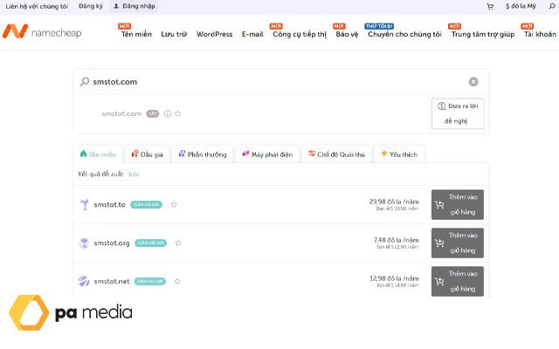This screenshot has height=349, width=559.
Task: Clear the smstot.com search field
Action: pos(473,81)
